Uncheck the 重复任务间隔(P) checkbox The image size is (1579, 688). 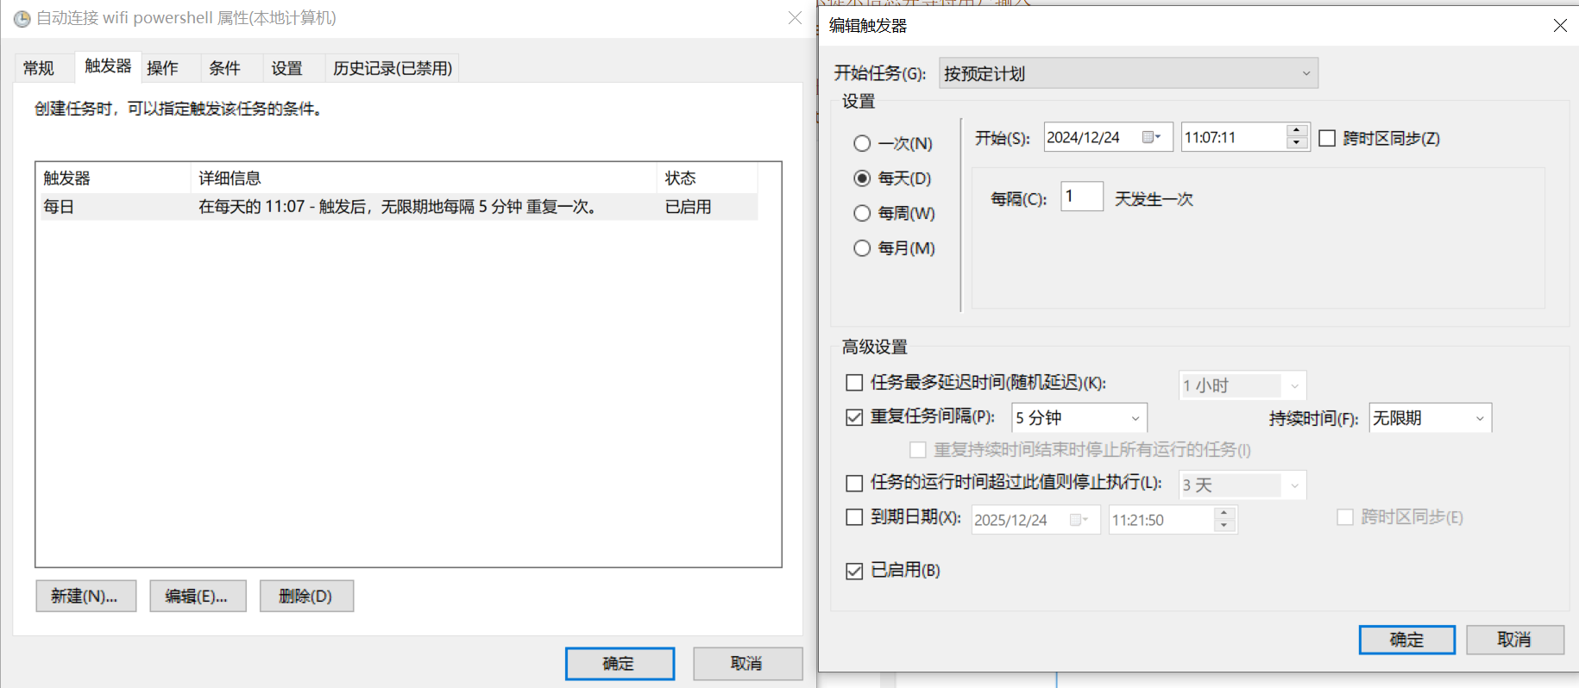pos(854,417)
